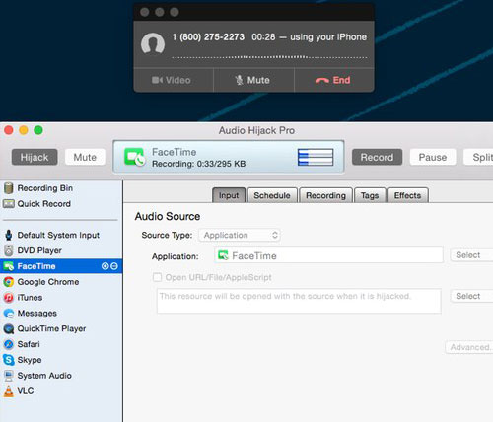End the call in call window
Screen dimensions: 493x422
coord(334,80)
